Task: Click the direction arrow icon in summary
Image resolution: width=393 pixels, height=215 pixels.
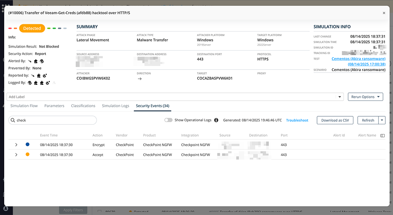Action: pyautogui.click(x=140, y=79)
